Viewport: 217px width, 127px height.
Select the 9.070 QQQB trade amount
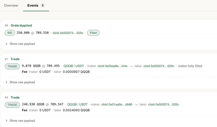31,66
